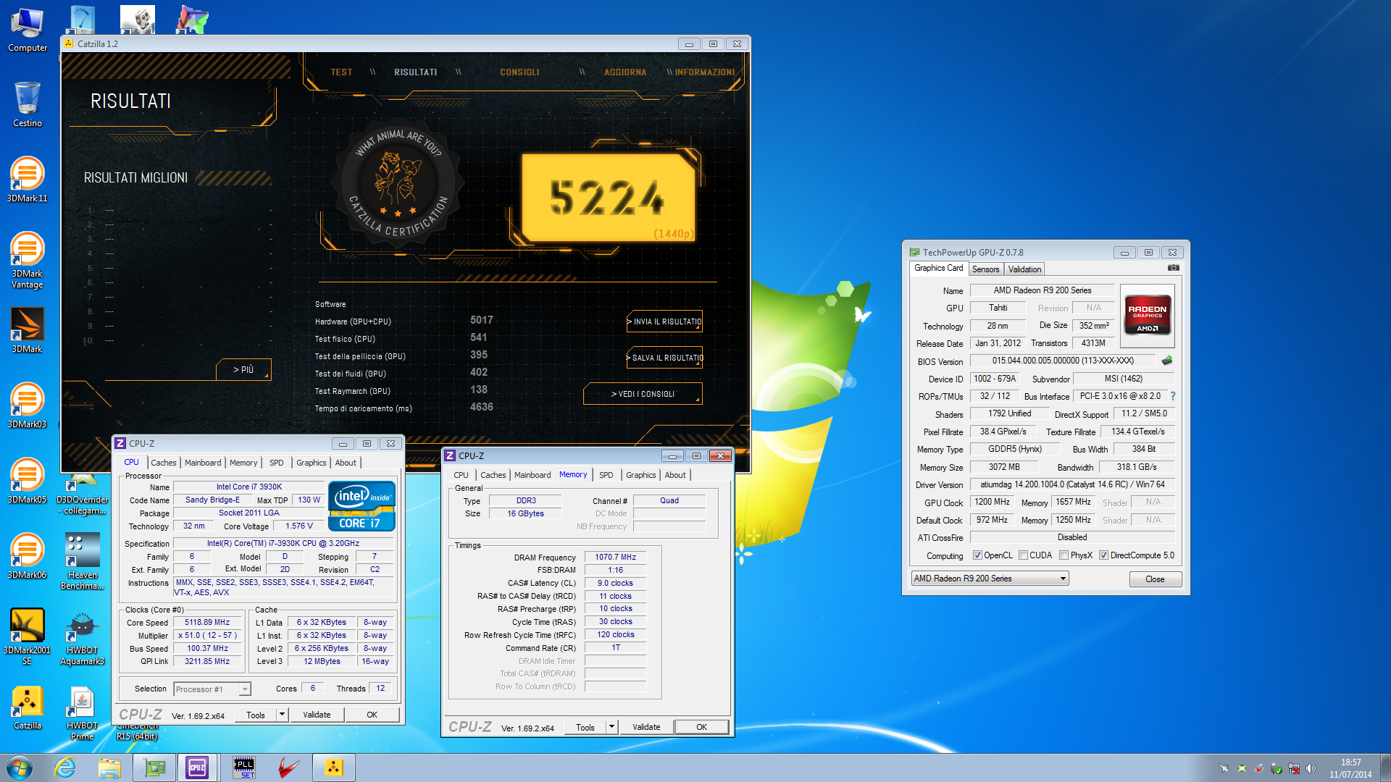The image size is (1391, 782).
Task: Click Tools button in CPU-Z CPU window
Action: pyautogui.click(x=256, y=715)
